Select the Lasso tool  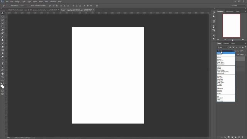coord(2,20)
